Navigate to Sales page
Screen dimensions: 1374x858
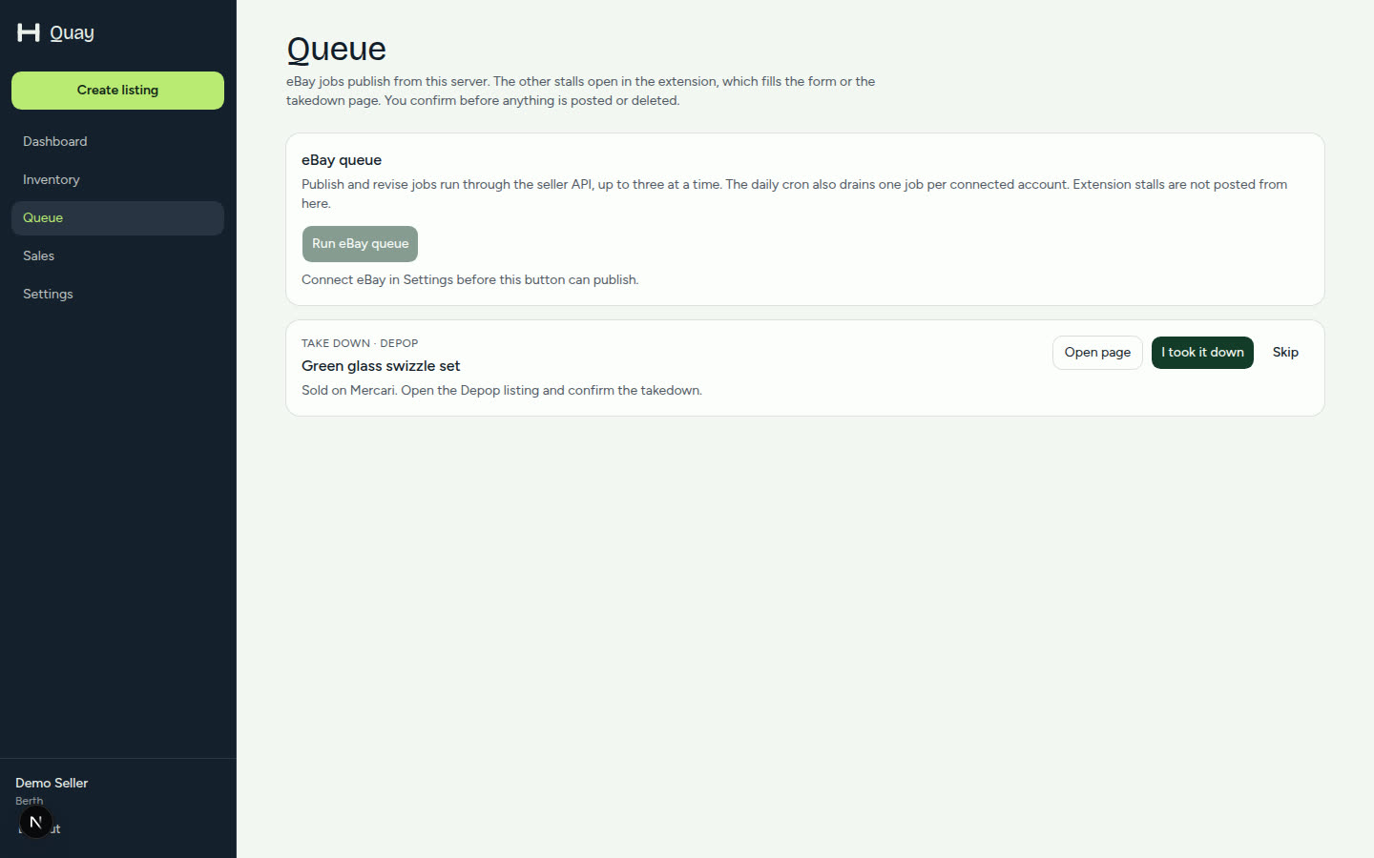point(117,255)
